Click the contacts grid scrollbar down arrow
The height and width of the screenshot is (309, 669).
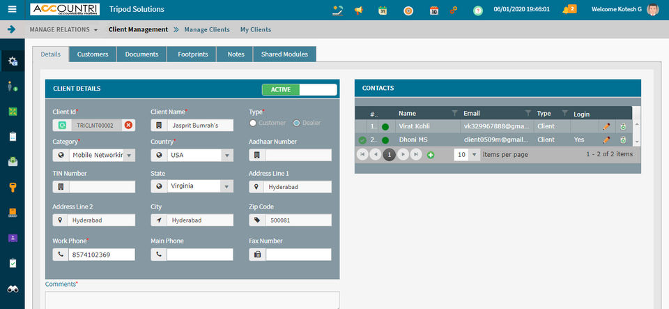pyautogui.click(x=637, y=142)
